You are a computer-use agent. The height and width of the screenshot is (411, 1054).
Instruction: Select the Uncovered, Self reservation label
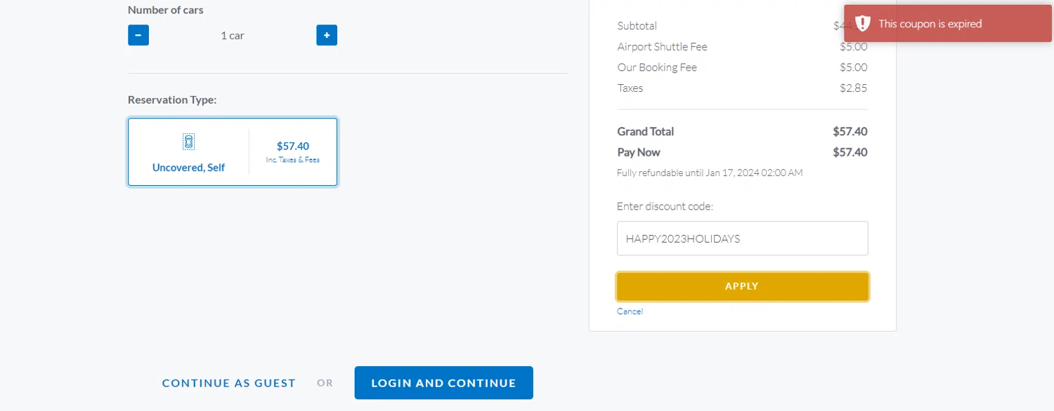tap(188, 168)
